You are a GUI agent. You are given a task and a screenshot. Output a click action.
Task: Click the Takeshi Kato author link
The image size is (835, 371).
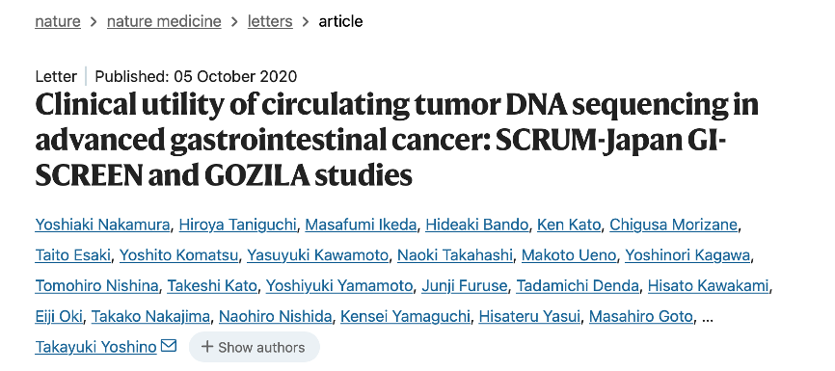pyautogui.click(x=212, y=286)
